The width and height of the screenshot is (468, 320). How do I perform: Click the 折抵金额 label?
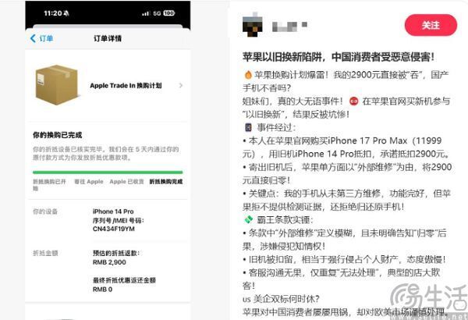[x=45, y=253]
